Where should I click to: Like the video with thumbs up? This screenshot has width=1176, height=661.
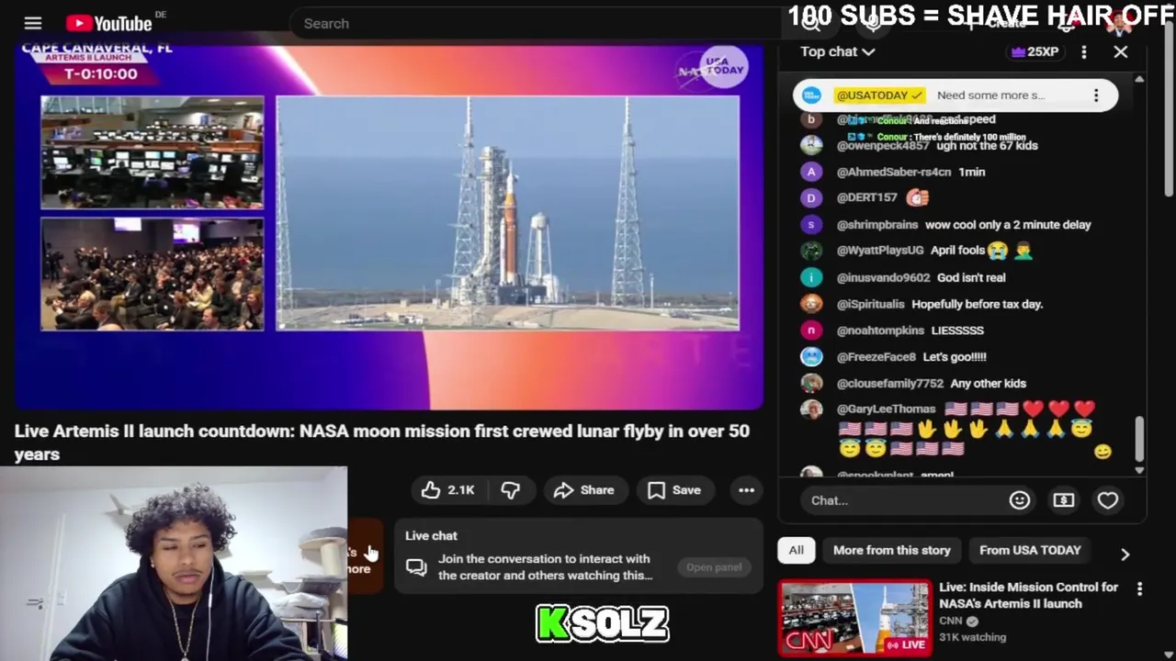pos(447,490)
